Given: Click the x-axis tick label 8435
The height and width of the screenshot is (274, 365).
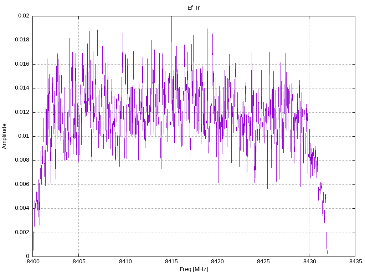Looking at the screenshot, I should (x=355, y=262).
